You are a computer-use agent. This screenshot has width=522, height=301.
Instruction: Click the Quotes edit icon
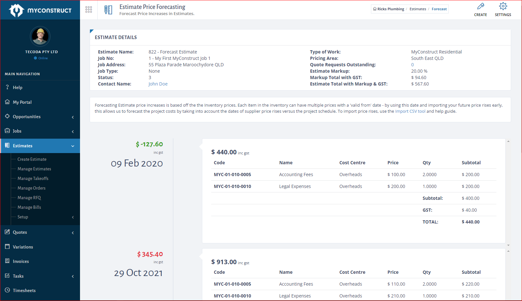pyautogui.click(x=7, y=232)
